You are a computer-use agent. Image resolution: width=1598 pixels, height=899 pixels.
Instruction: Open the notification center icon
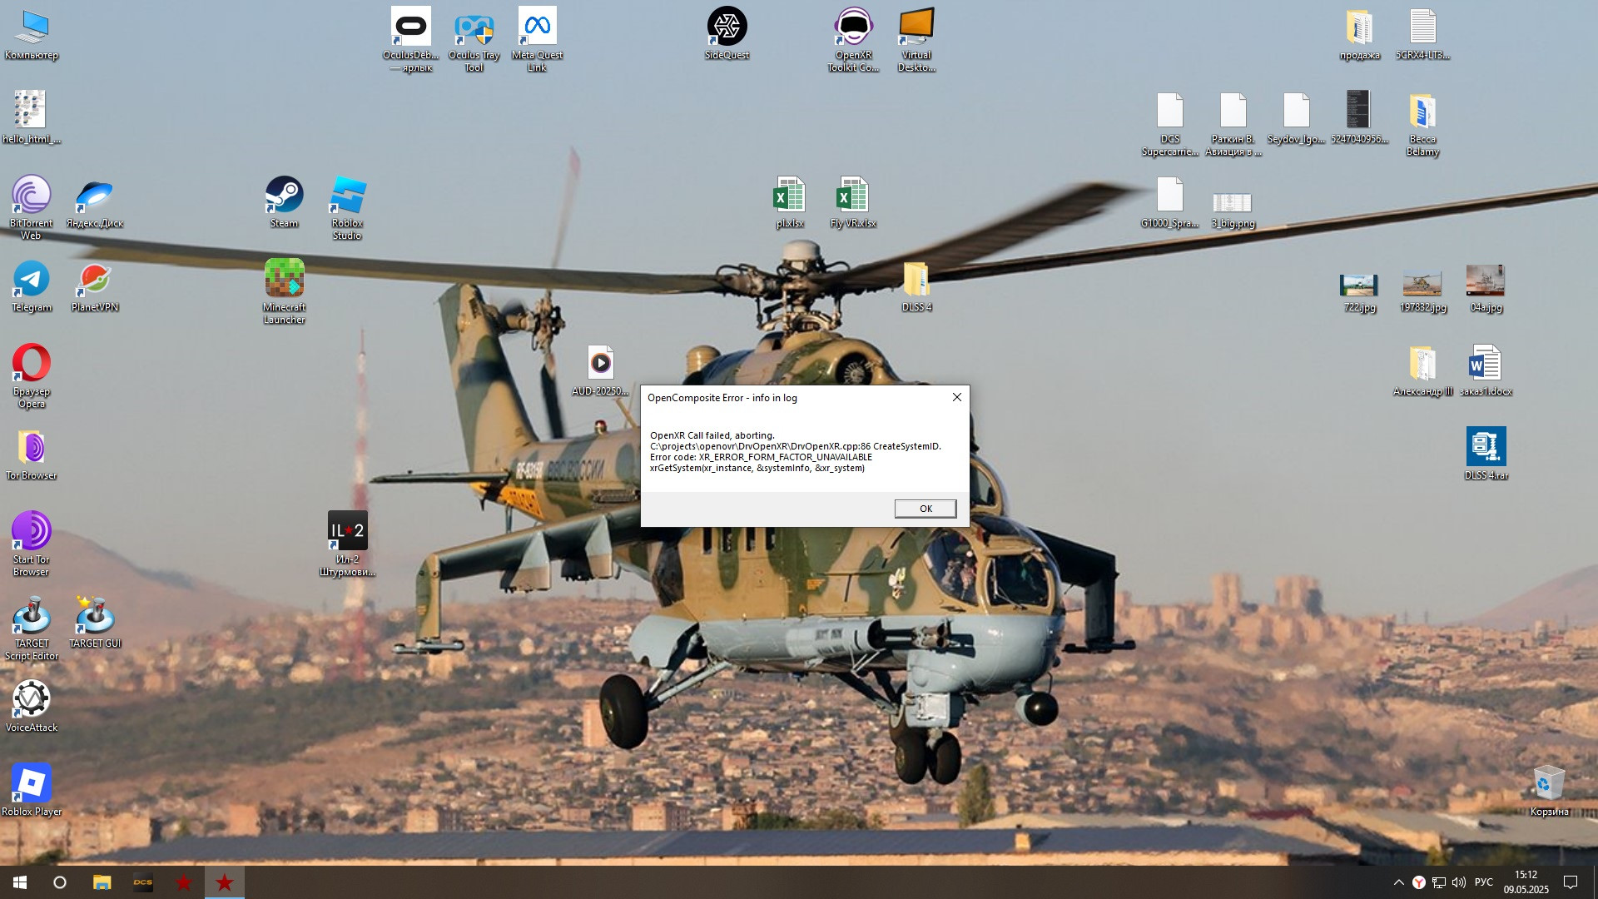[1571, 882]
